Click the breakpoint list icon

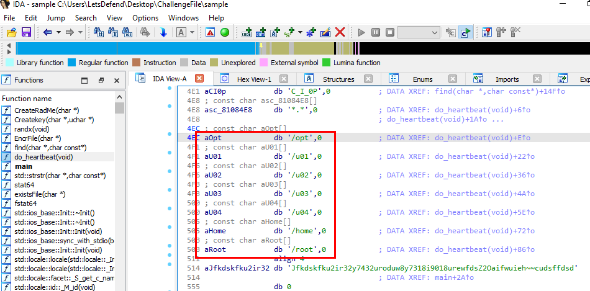(487, 32)
